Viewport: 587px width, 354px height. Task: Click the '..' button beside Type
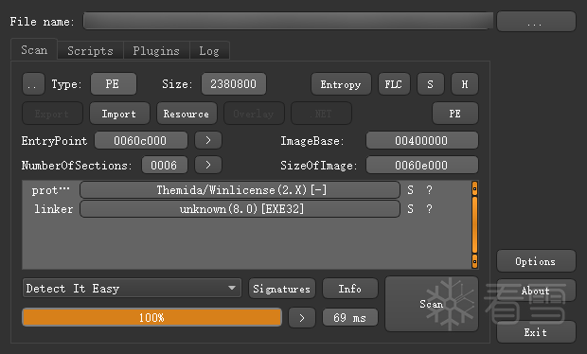[33, 84]
